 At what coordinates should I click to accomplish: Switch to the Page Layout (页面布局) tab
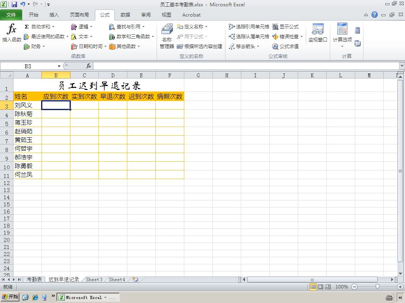coord(79,15)
